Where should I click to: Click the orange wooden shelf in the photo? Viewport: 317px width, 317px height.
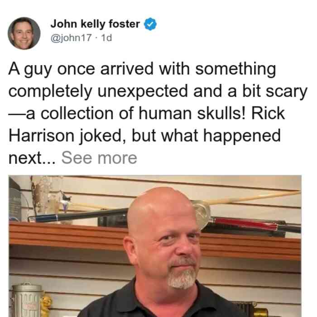[x=66, y=234]
